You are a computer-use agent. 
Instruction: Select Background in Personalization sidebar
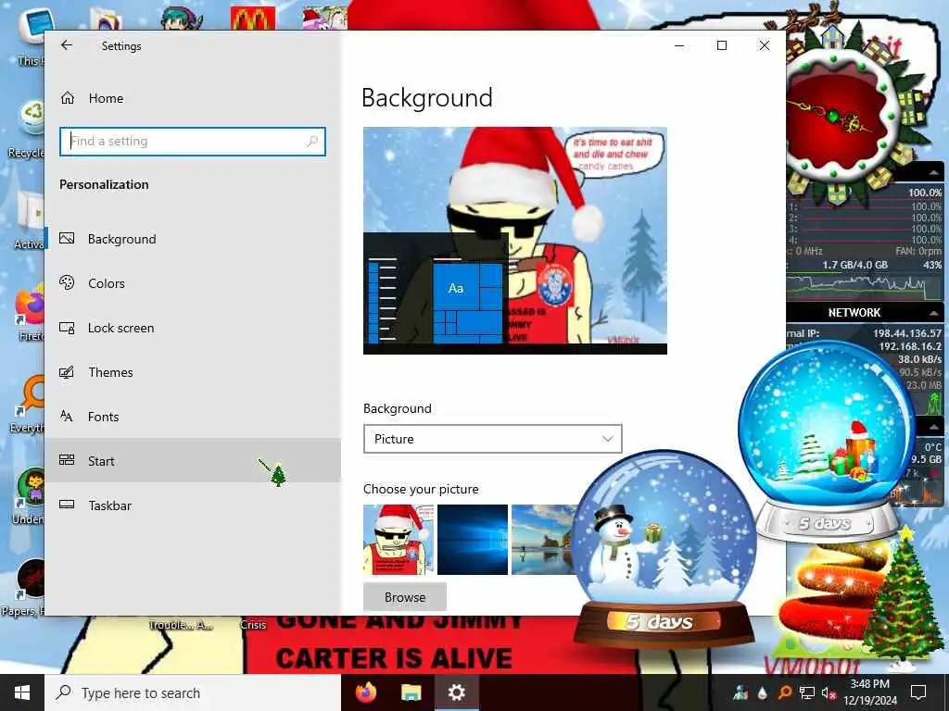point(193,239)
